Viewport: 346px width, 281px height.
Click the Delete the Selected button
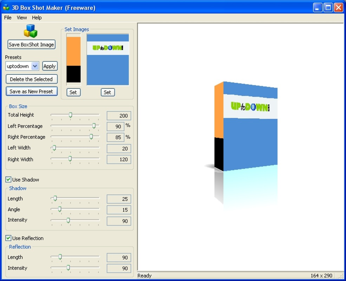click(31, 79)
